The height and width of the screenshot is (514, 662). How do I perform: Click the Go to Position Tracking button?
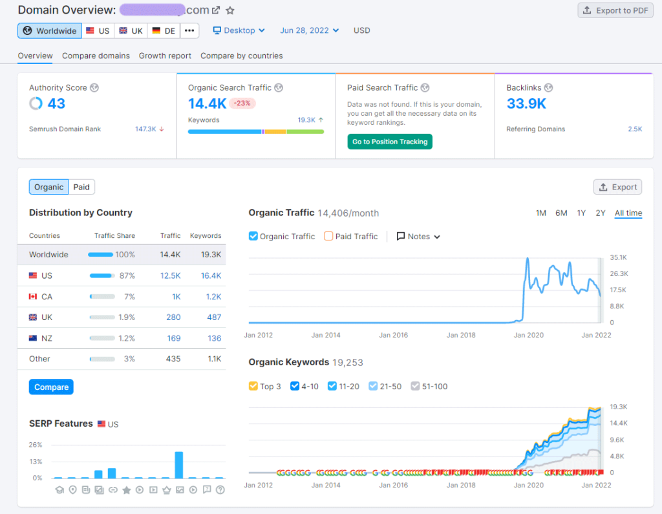[x=390, y=141]
